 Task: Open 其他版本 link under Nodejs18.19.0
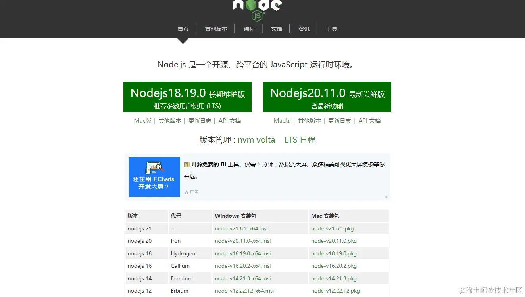coord(170,121)
